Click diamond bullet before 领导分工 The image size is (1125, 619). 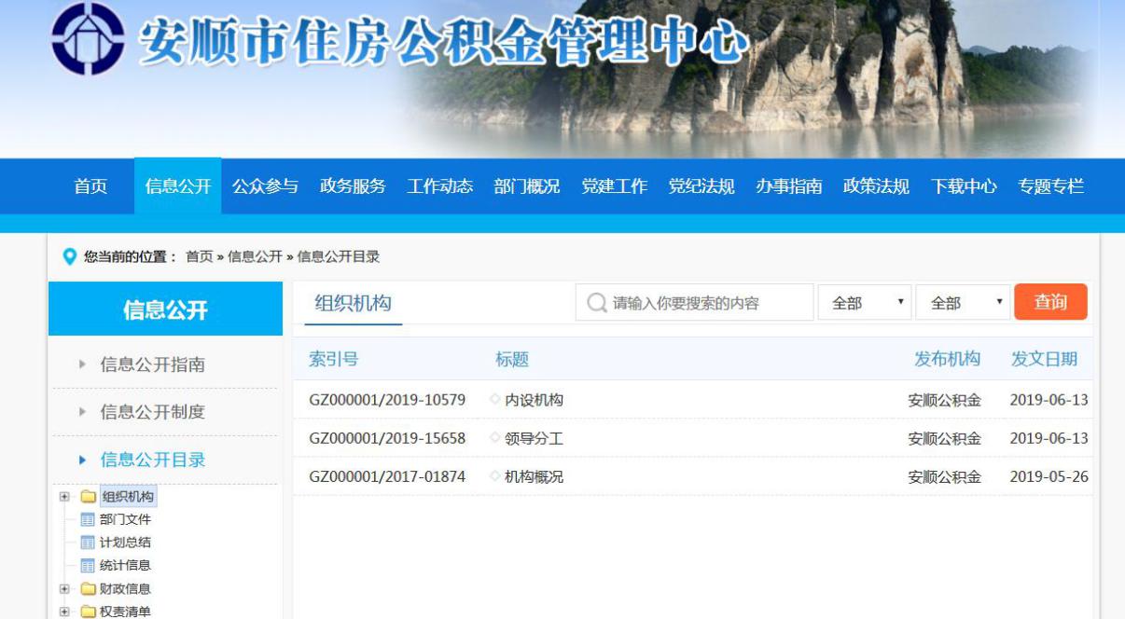(x=495, y=438)
